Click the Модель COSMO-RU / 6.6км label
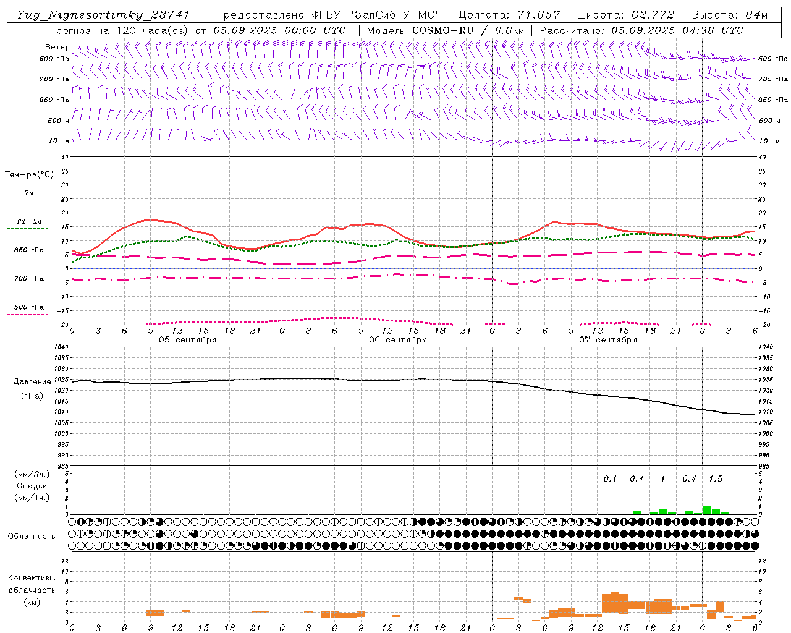 click(446, 30)
